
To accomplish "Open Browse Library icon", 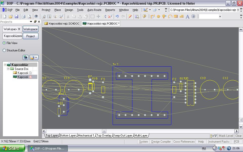I will [137, 16].
